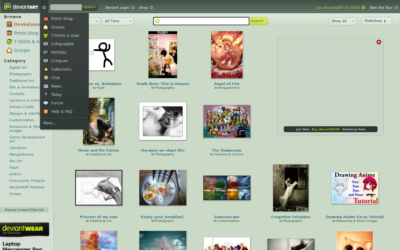The image size is (400, 250).
Task: Choose Chat in the dropdown menu
Action: pos(56,77)
